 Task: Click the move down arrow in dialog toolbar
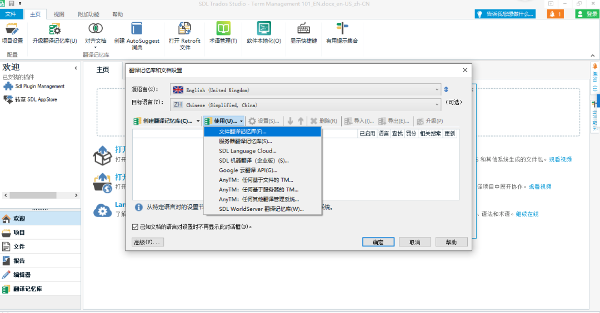[291, 121]
